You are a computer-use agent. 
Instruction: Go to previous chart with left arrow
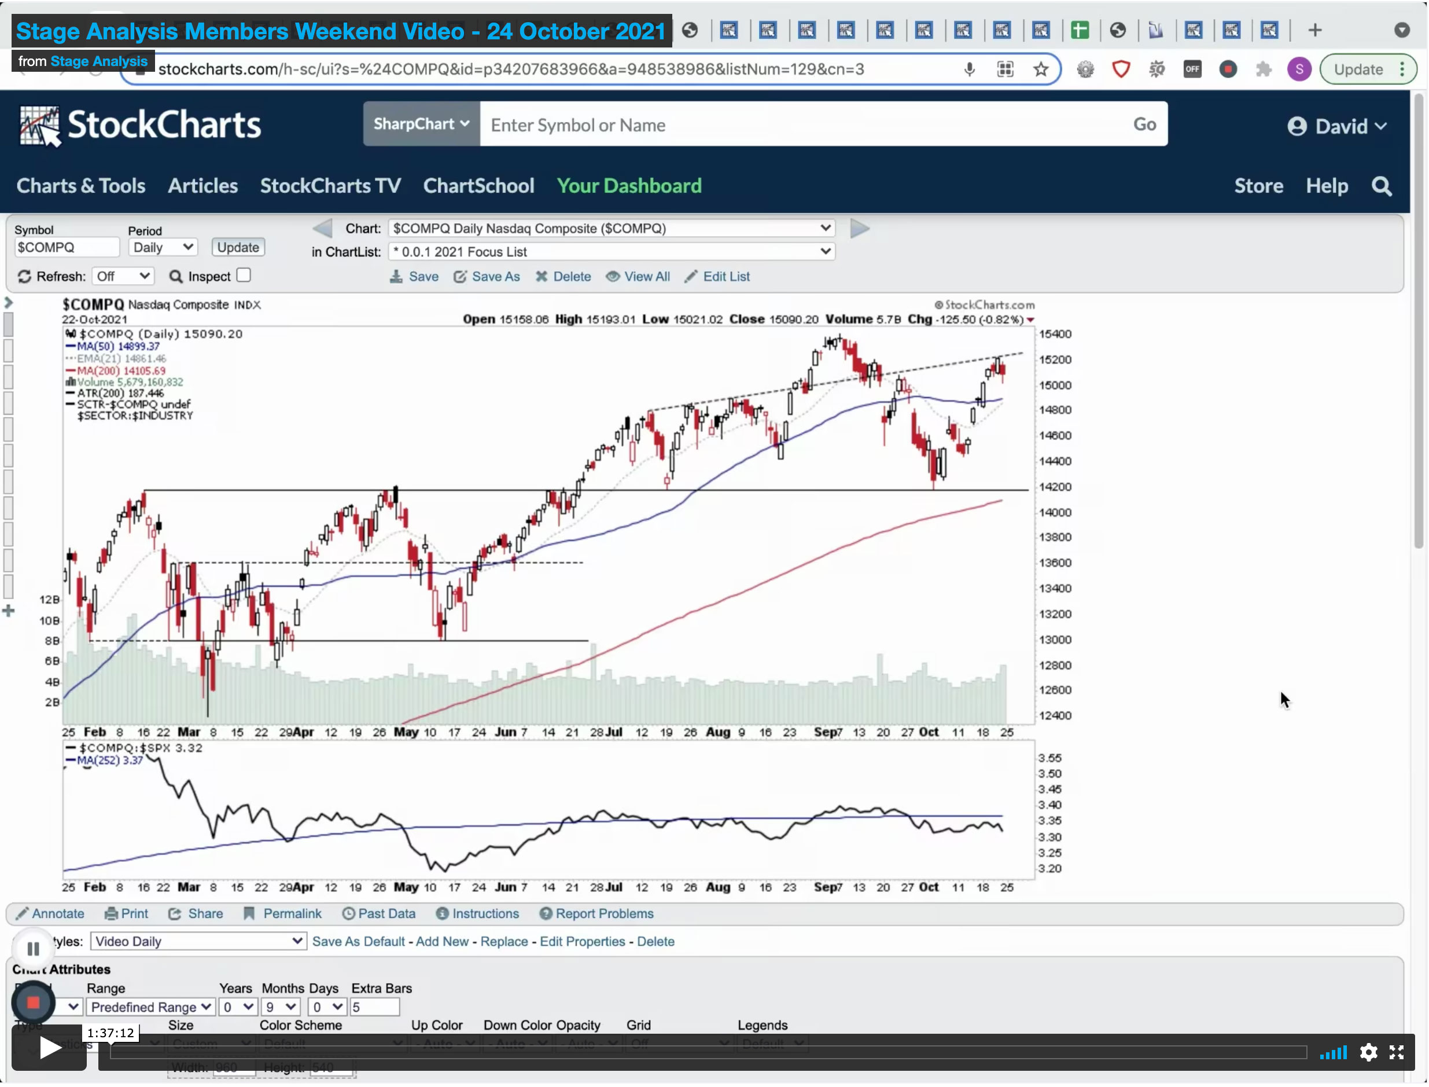click(322, 229)
